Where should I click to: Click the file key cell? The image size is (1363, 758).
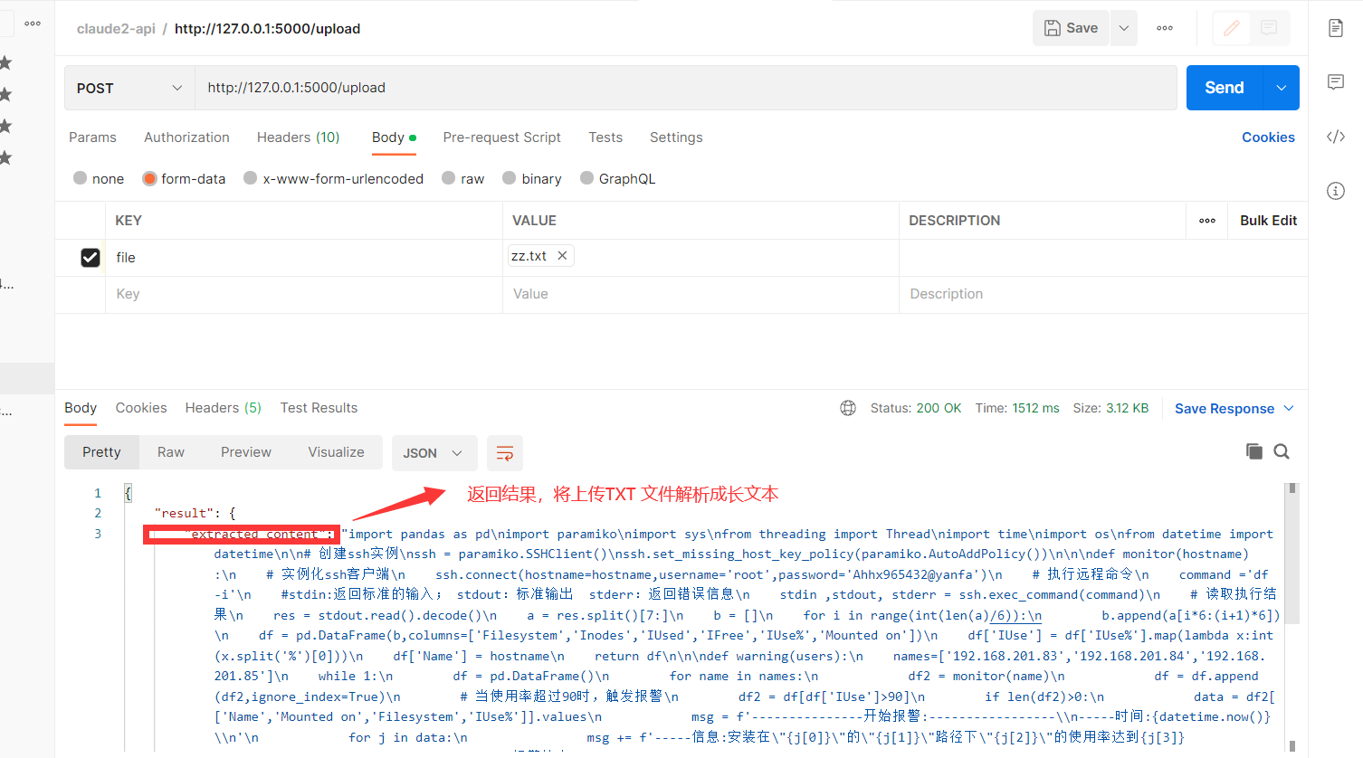(x=304, y=258)
